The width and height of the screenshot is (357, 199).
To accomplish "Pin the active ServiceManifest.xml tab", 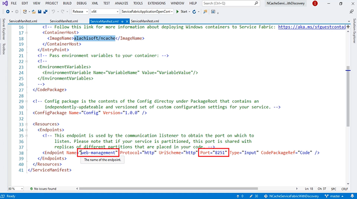I will (x=122, y=21).
